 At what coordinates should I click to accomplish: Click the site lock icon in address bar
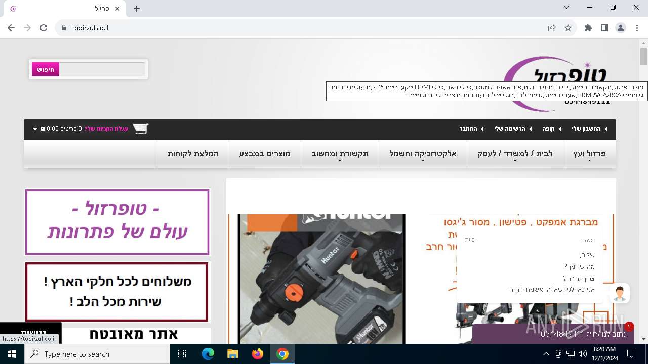tap(63, 28)
